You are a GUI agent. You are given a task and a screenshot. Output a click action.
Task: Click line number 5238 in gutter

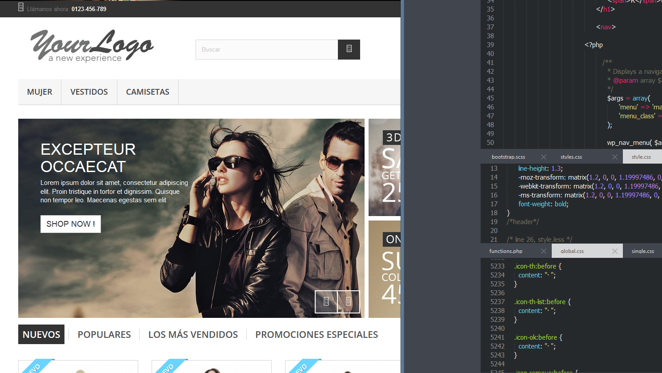(x=498, y=311)
